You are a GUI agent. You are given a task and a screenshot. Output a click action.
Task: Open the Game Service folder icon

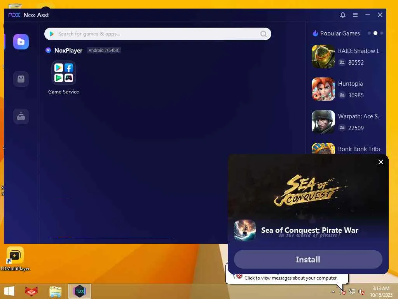tap(63, 73)
